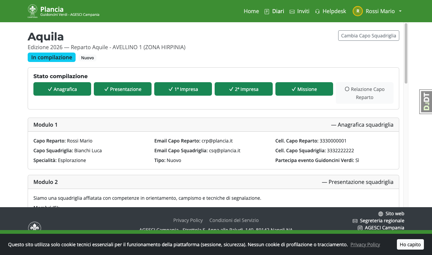
Task: Click the Cambia Capo Squadriglia button
Action: (369, 36)
